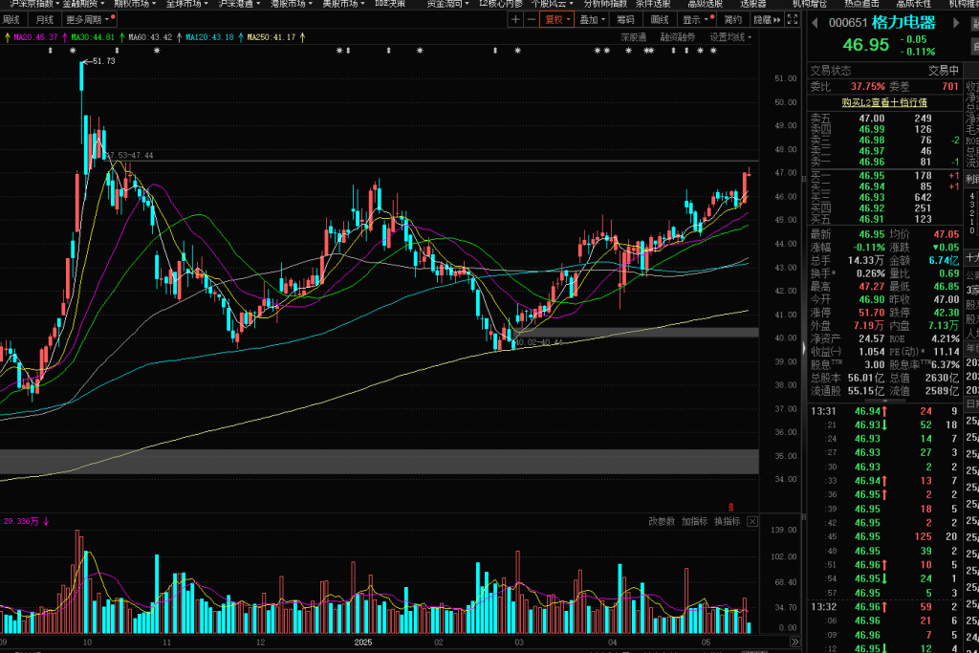Screen dimensions: 979x653
Task: Open 复权 adjustment dropdown
Action: coord(557,20)
